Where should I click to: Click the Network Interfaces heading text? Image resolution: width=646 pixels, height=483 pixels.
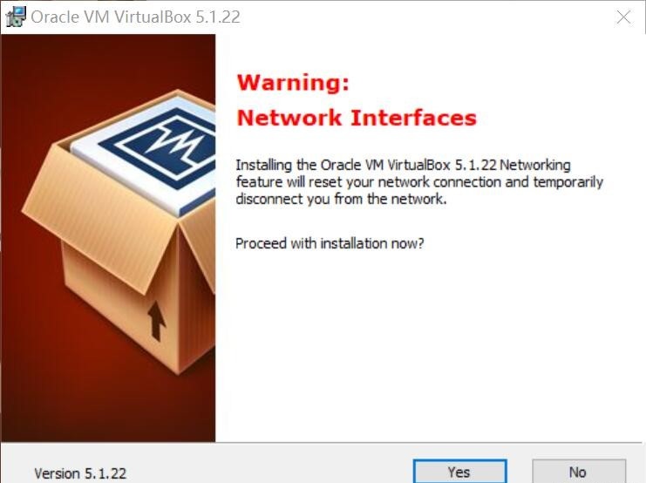[x=357, y=118]
